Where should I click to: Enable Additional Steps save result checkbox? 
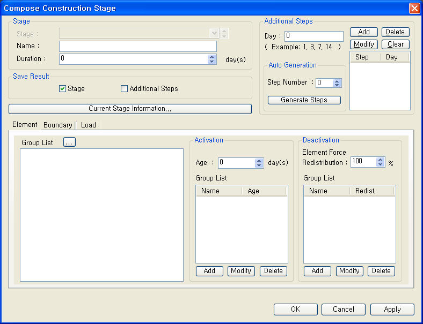(124, 88)
